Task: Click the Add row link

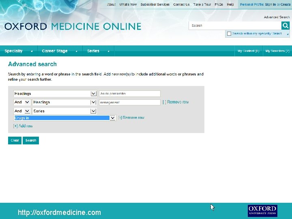Action: coord(23,126)
